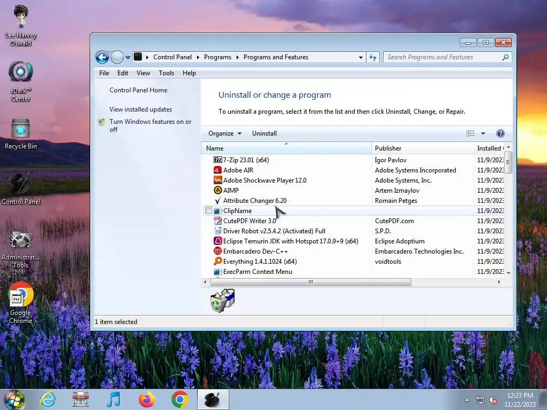Expand the Control Panel breadcrumb arrow
Screen dimensions: 547x410
click(x=198, y=57)
